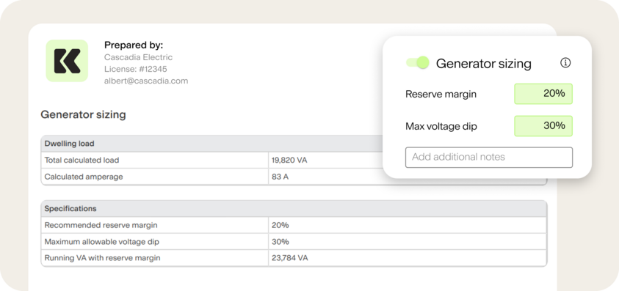
Task: Click the Maximum allowable voltage dip row
Action: tap(294, 242)
